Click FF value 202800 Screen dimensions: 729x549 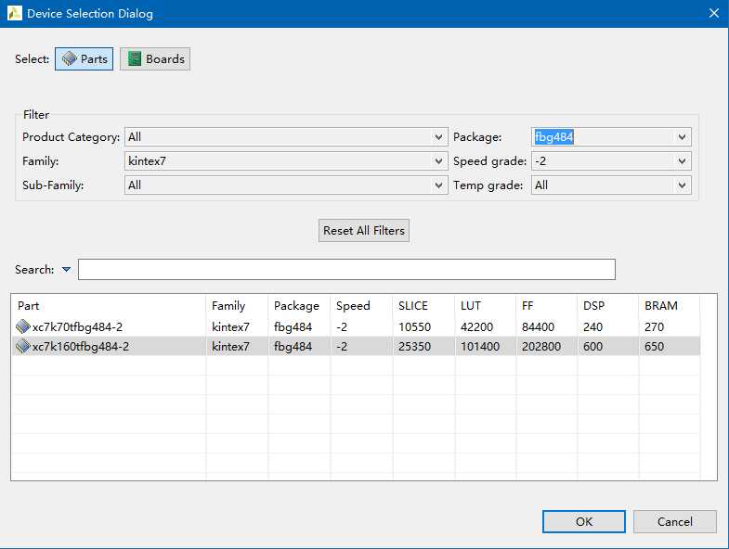coord(541,347)
